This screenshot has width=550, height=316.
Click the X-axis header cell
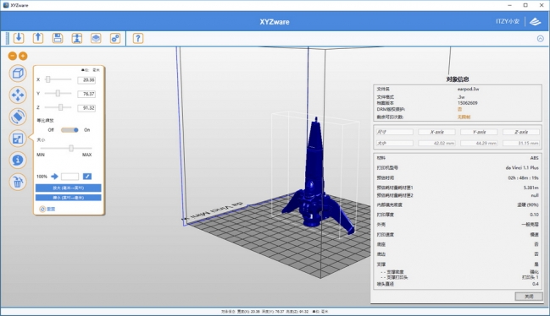coord(436,132)
